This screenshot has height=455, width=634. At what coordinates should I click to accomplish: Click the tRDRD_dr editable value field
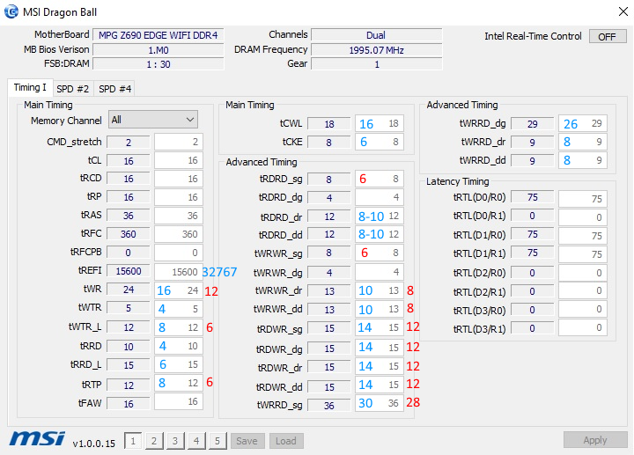380,216
